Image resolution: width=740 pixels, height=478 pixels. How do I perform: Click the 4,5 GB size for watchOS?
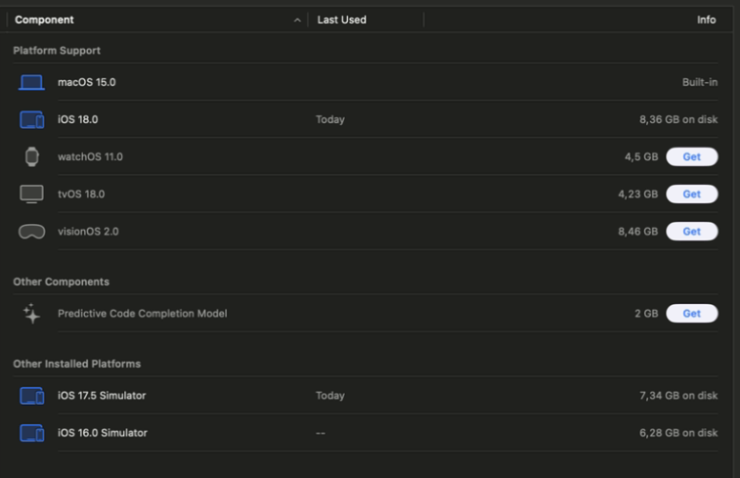click(x=641, y=156)
